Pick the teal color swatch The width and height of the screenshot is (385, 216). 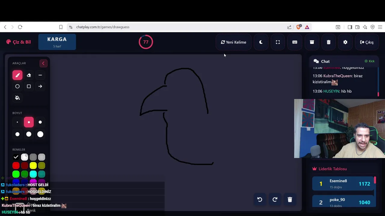pos(42,174)
